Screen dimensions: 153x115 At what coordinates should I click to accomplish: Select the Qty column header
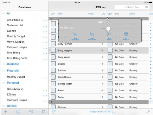tap(103, 14)
